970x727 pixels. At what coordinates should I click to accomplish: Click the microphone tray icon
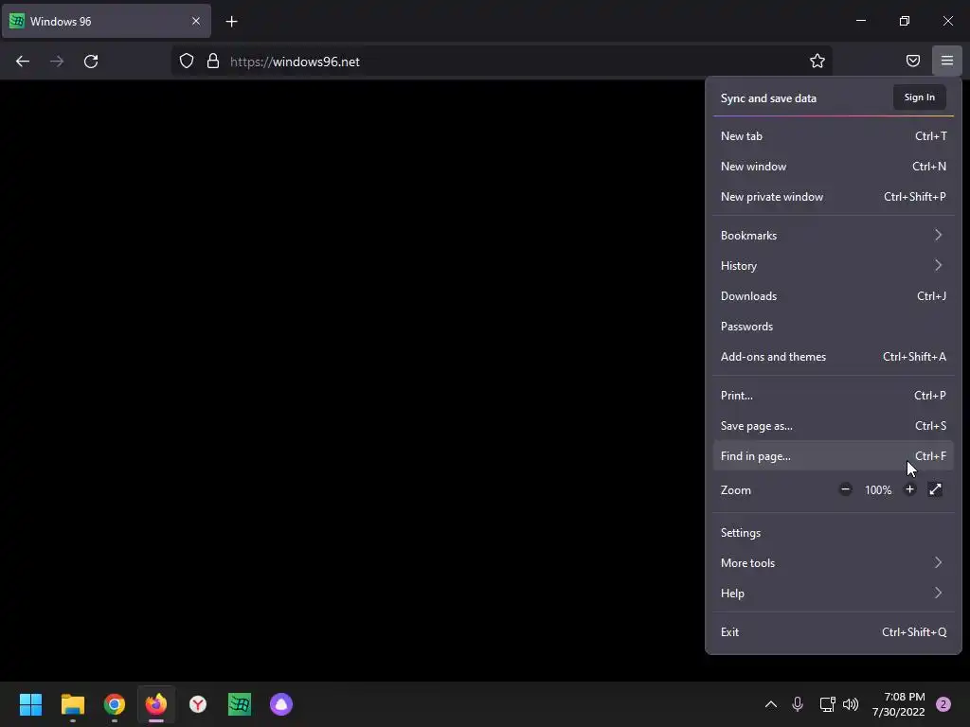click(x=798, y=704)
